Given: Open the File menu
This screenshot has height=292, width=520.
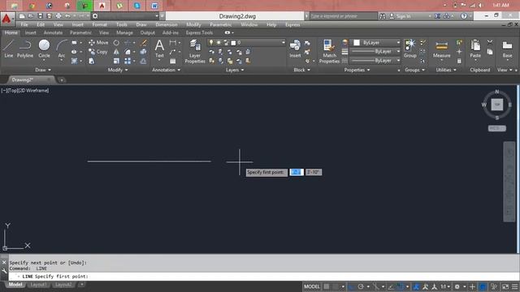Looking at the screenshot, I should point(24,24).
